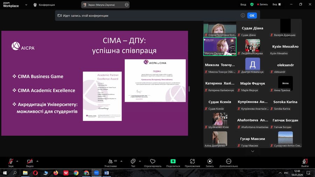Click OK on the recording notification
315x177 pixels.
click(252, 15)
